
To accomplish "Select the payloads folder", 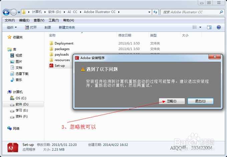I will click(x=59, y=55).
